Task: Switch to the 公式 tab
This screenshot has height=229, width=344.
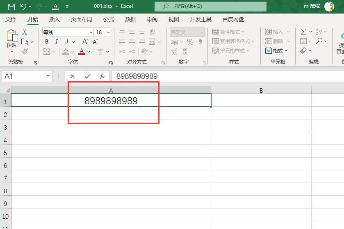Action: pos(109,19)
